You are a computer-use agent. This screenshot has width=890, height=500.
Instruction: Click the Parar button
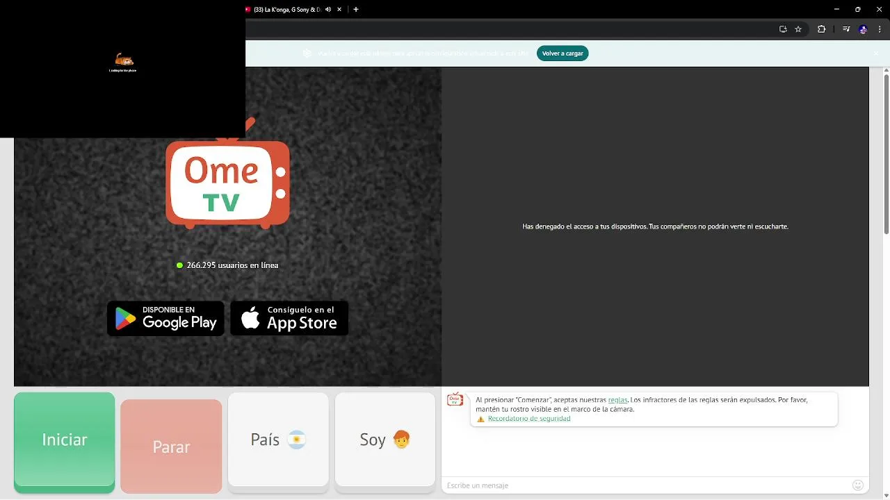171,446
